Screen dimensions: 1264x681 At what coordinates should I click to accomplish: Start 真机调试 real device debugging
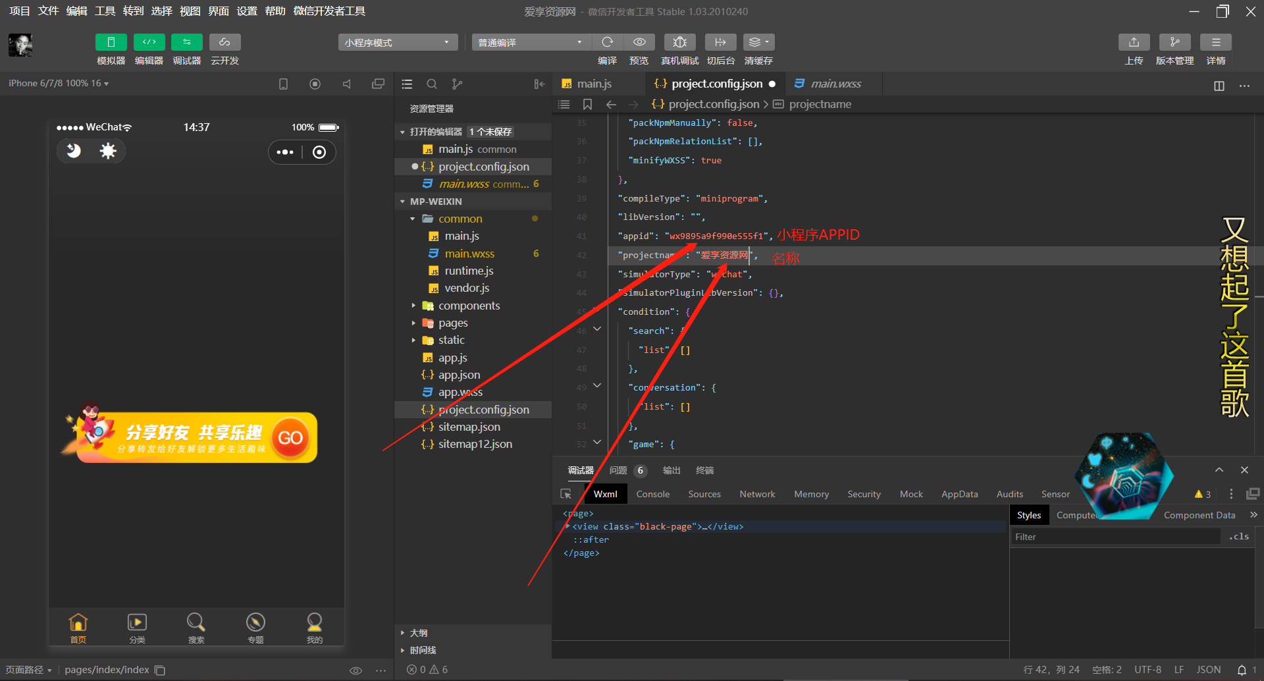(679, 42)
